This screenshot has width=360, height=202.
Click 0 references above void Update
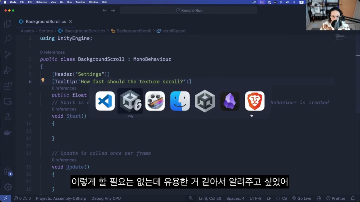[64, 160]
